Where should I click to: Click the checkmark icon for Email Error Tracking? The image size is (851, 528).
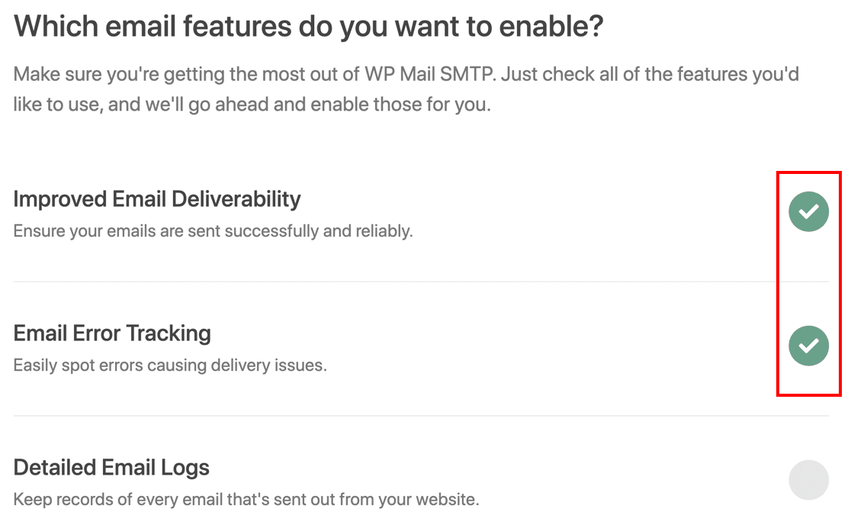[808, 346]
